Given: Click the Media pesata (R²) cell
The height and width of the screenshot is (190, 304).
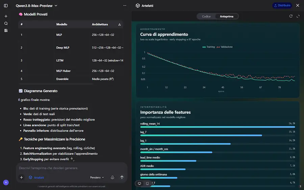Looking at the screenshot, I should 103,79.
